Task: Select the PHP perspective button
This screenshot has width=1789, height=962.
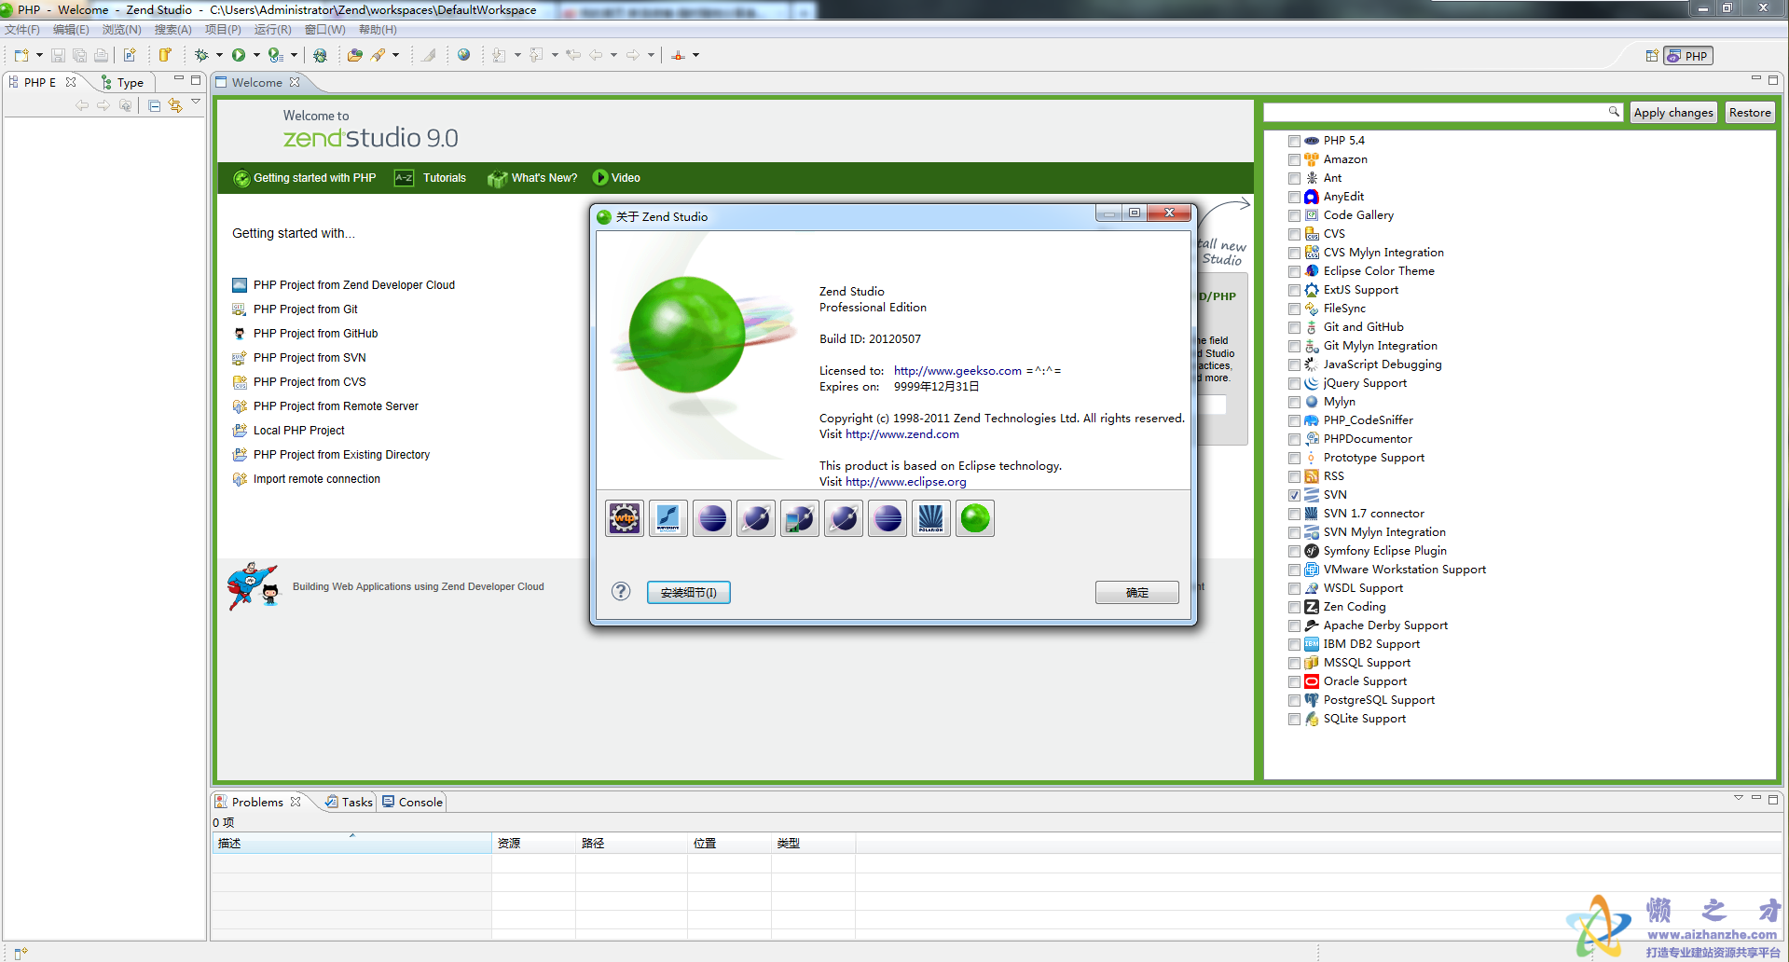Action: [x=1688, y=56]
